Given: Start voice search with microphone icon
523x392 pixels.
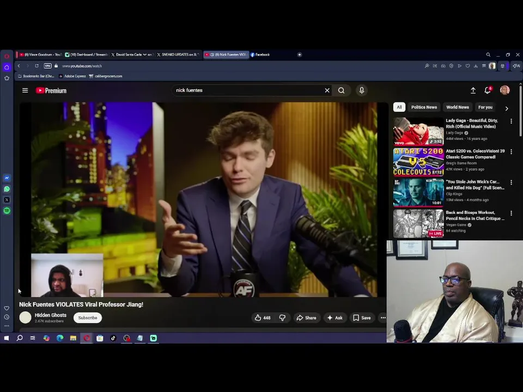Looking at the screenshot, I should pyautogui.click(x=362, y=90).
